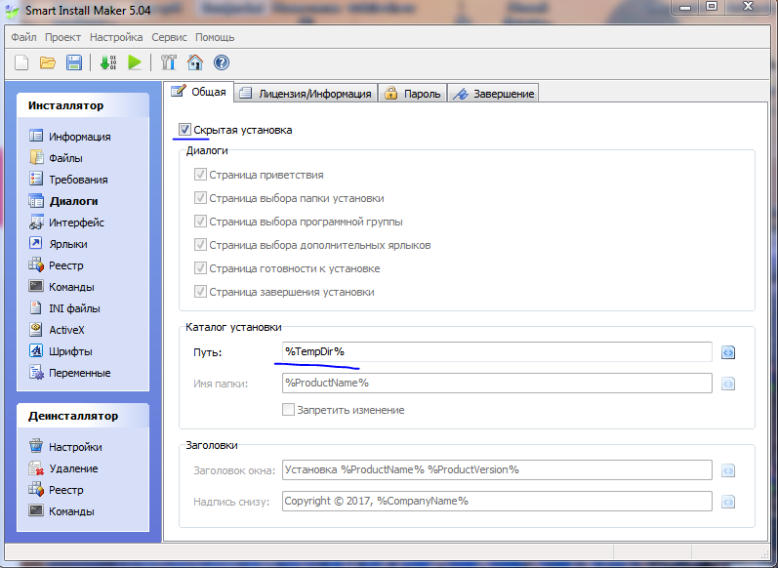Toggle the Страница приветствия checkbox
Image resolution: width=778 pixels, height=568 pixels.
pyautogui.click(x=200, y=175)
